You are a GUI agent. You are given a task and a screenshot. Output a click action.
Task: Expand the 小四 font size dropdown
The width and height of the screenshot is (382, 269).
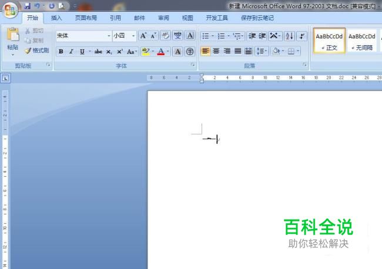click(133, 36)
